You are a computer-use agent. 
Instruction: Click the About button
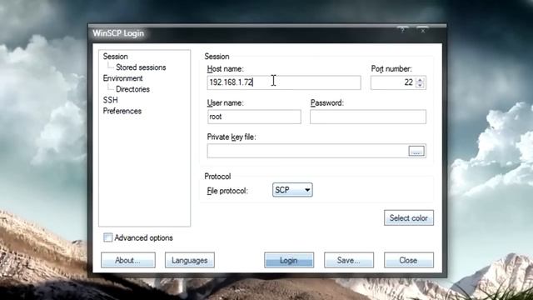pyautogui.click(x=127, y=260)
